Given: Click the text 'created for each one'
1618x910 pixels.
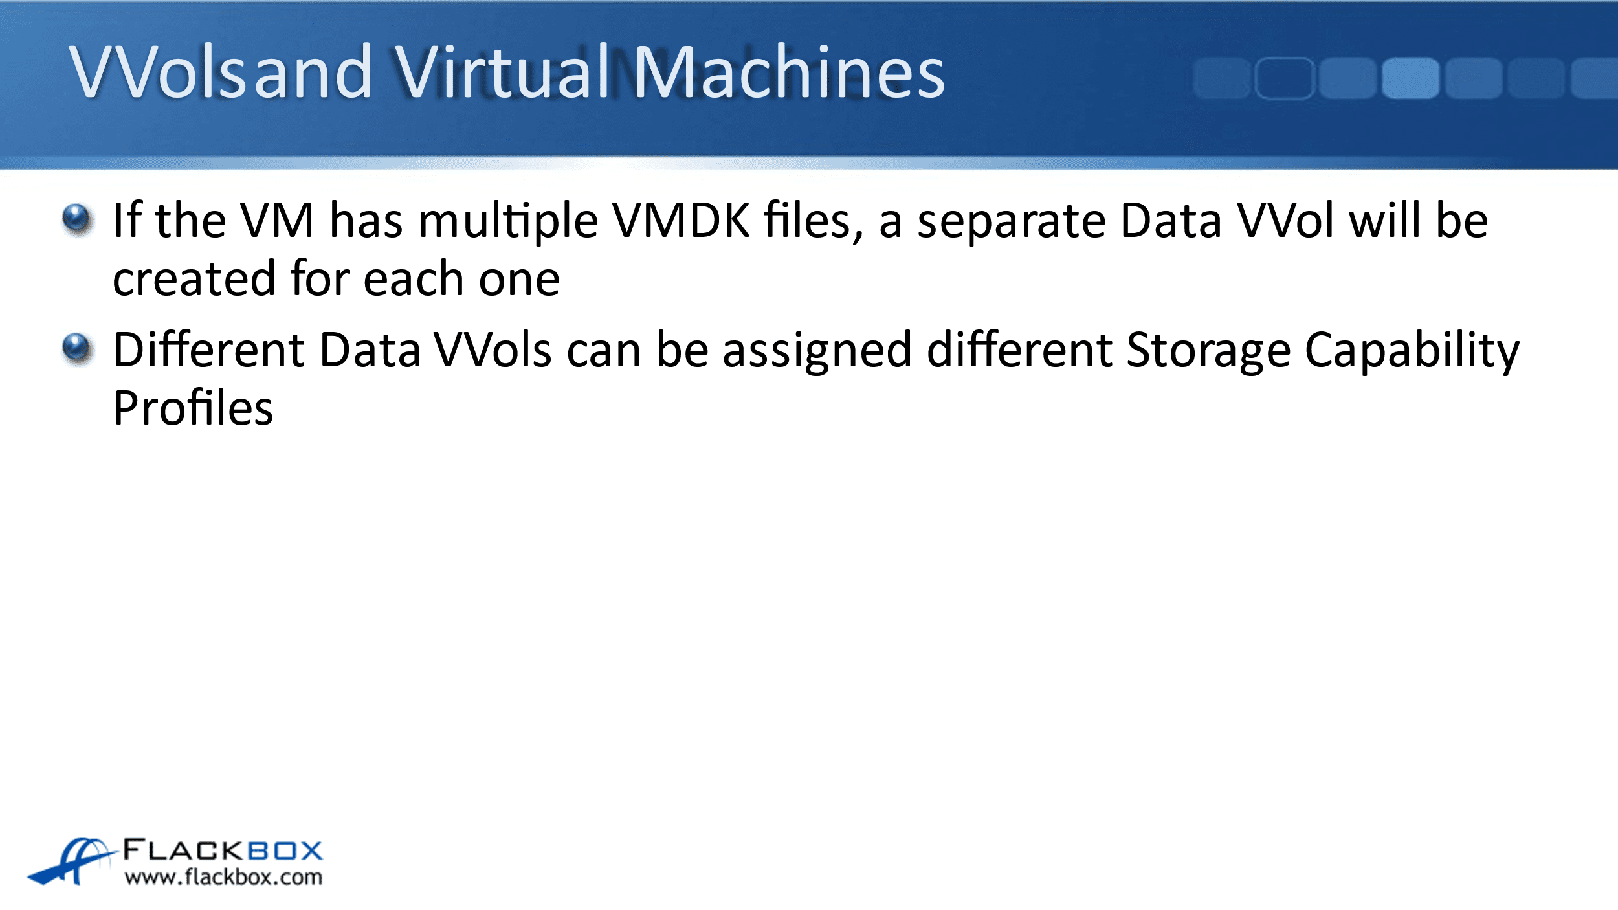Looking at the screenshot, I should point(336,280).
